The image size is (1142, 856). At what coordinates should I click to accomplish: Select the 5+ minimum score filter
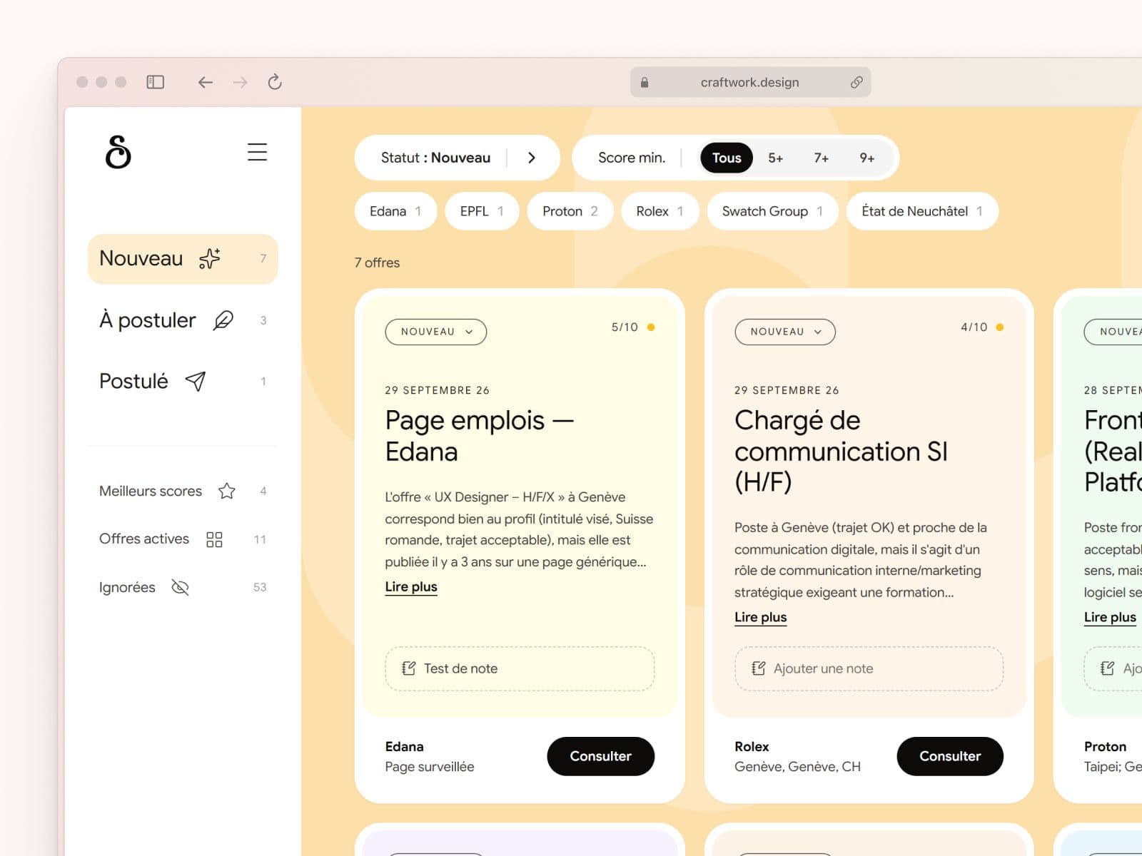click(776, 158)
